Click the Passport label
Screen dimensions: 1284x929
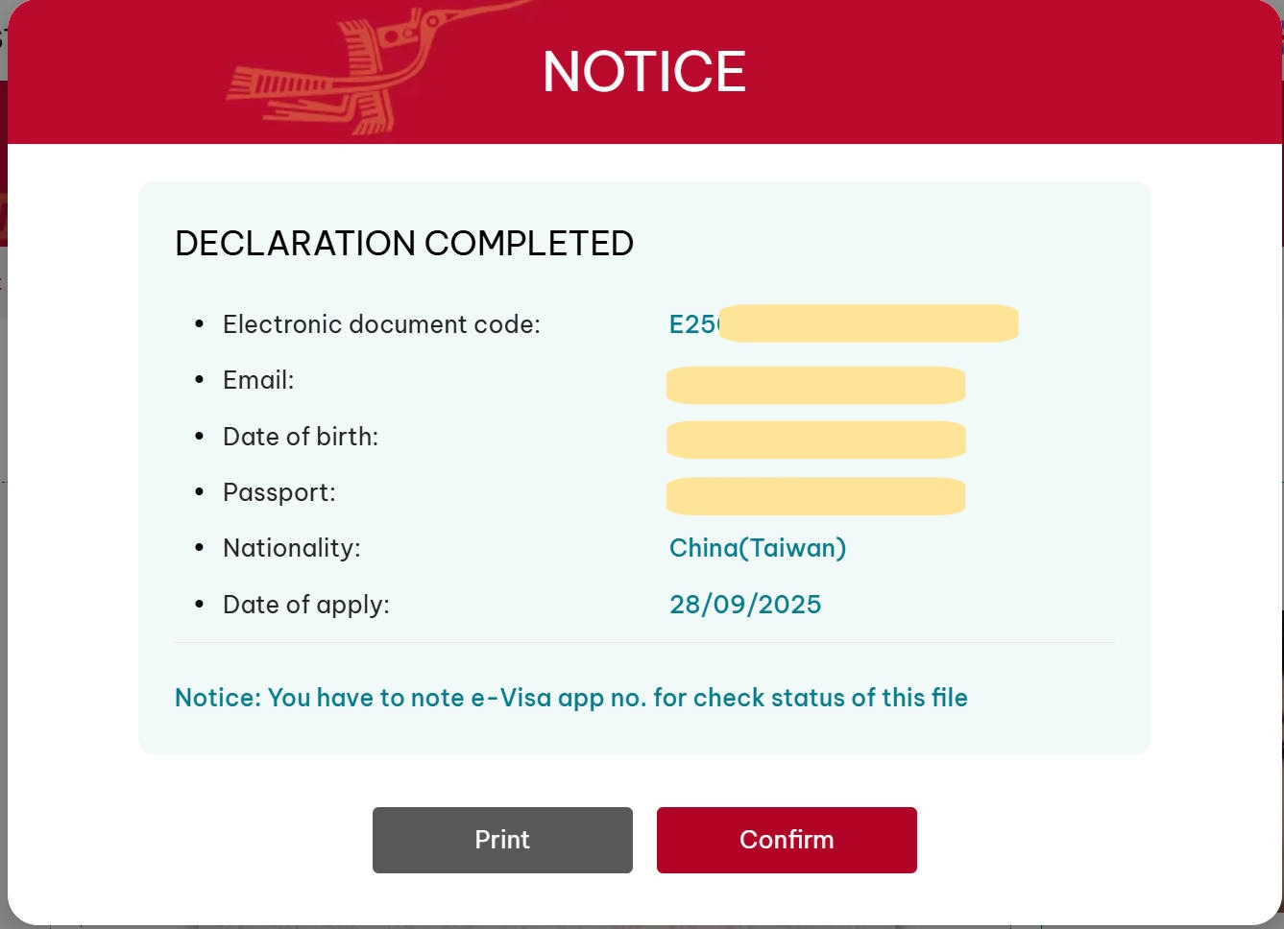[x=279, y=492]
